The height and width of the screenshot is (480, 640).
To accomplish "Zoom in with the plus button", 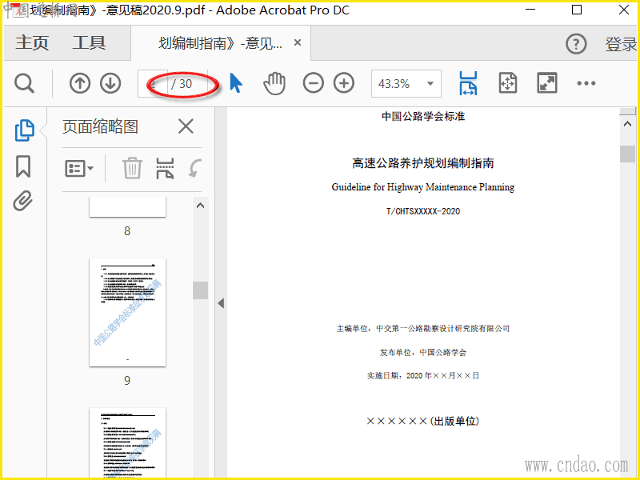I will tap(344, 83).
